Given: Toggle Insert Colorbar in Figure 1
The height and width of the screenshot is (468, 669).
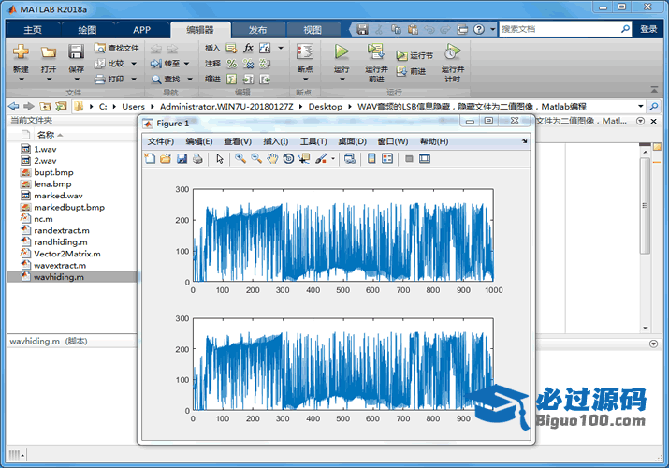Looking at the screenshot, I should point(371,159).
